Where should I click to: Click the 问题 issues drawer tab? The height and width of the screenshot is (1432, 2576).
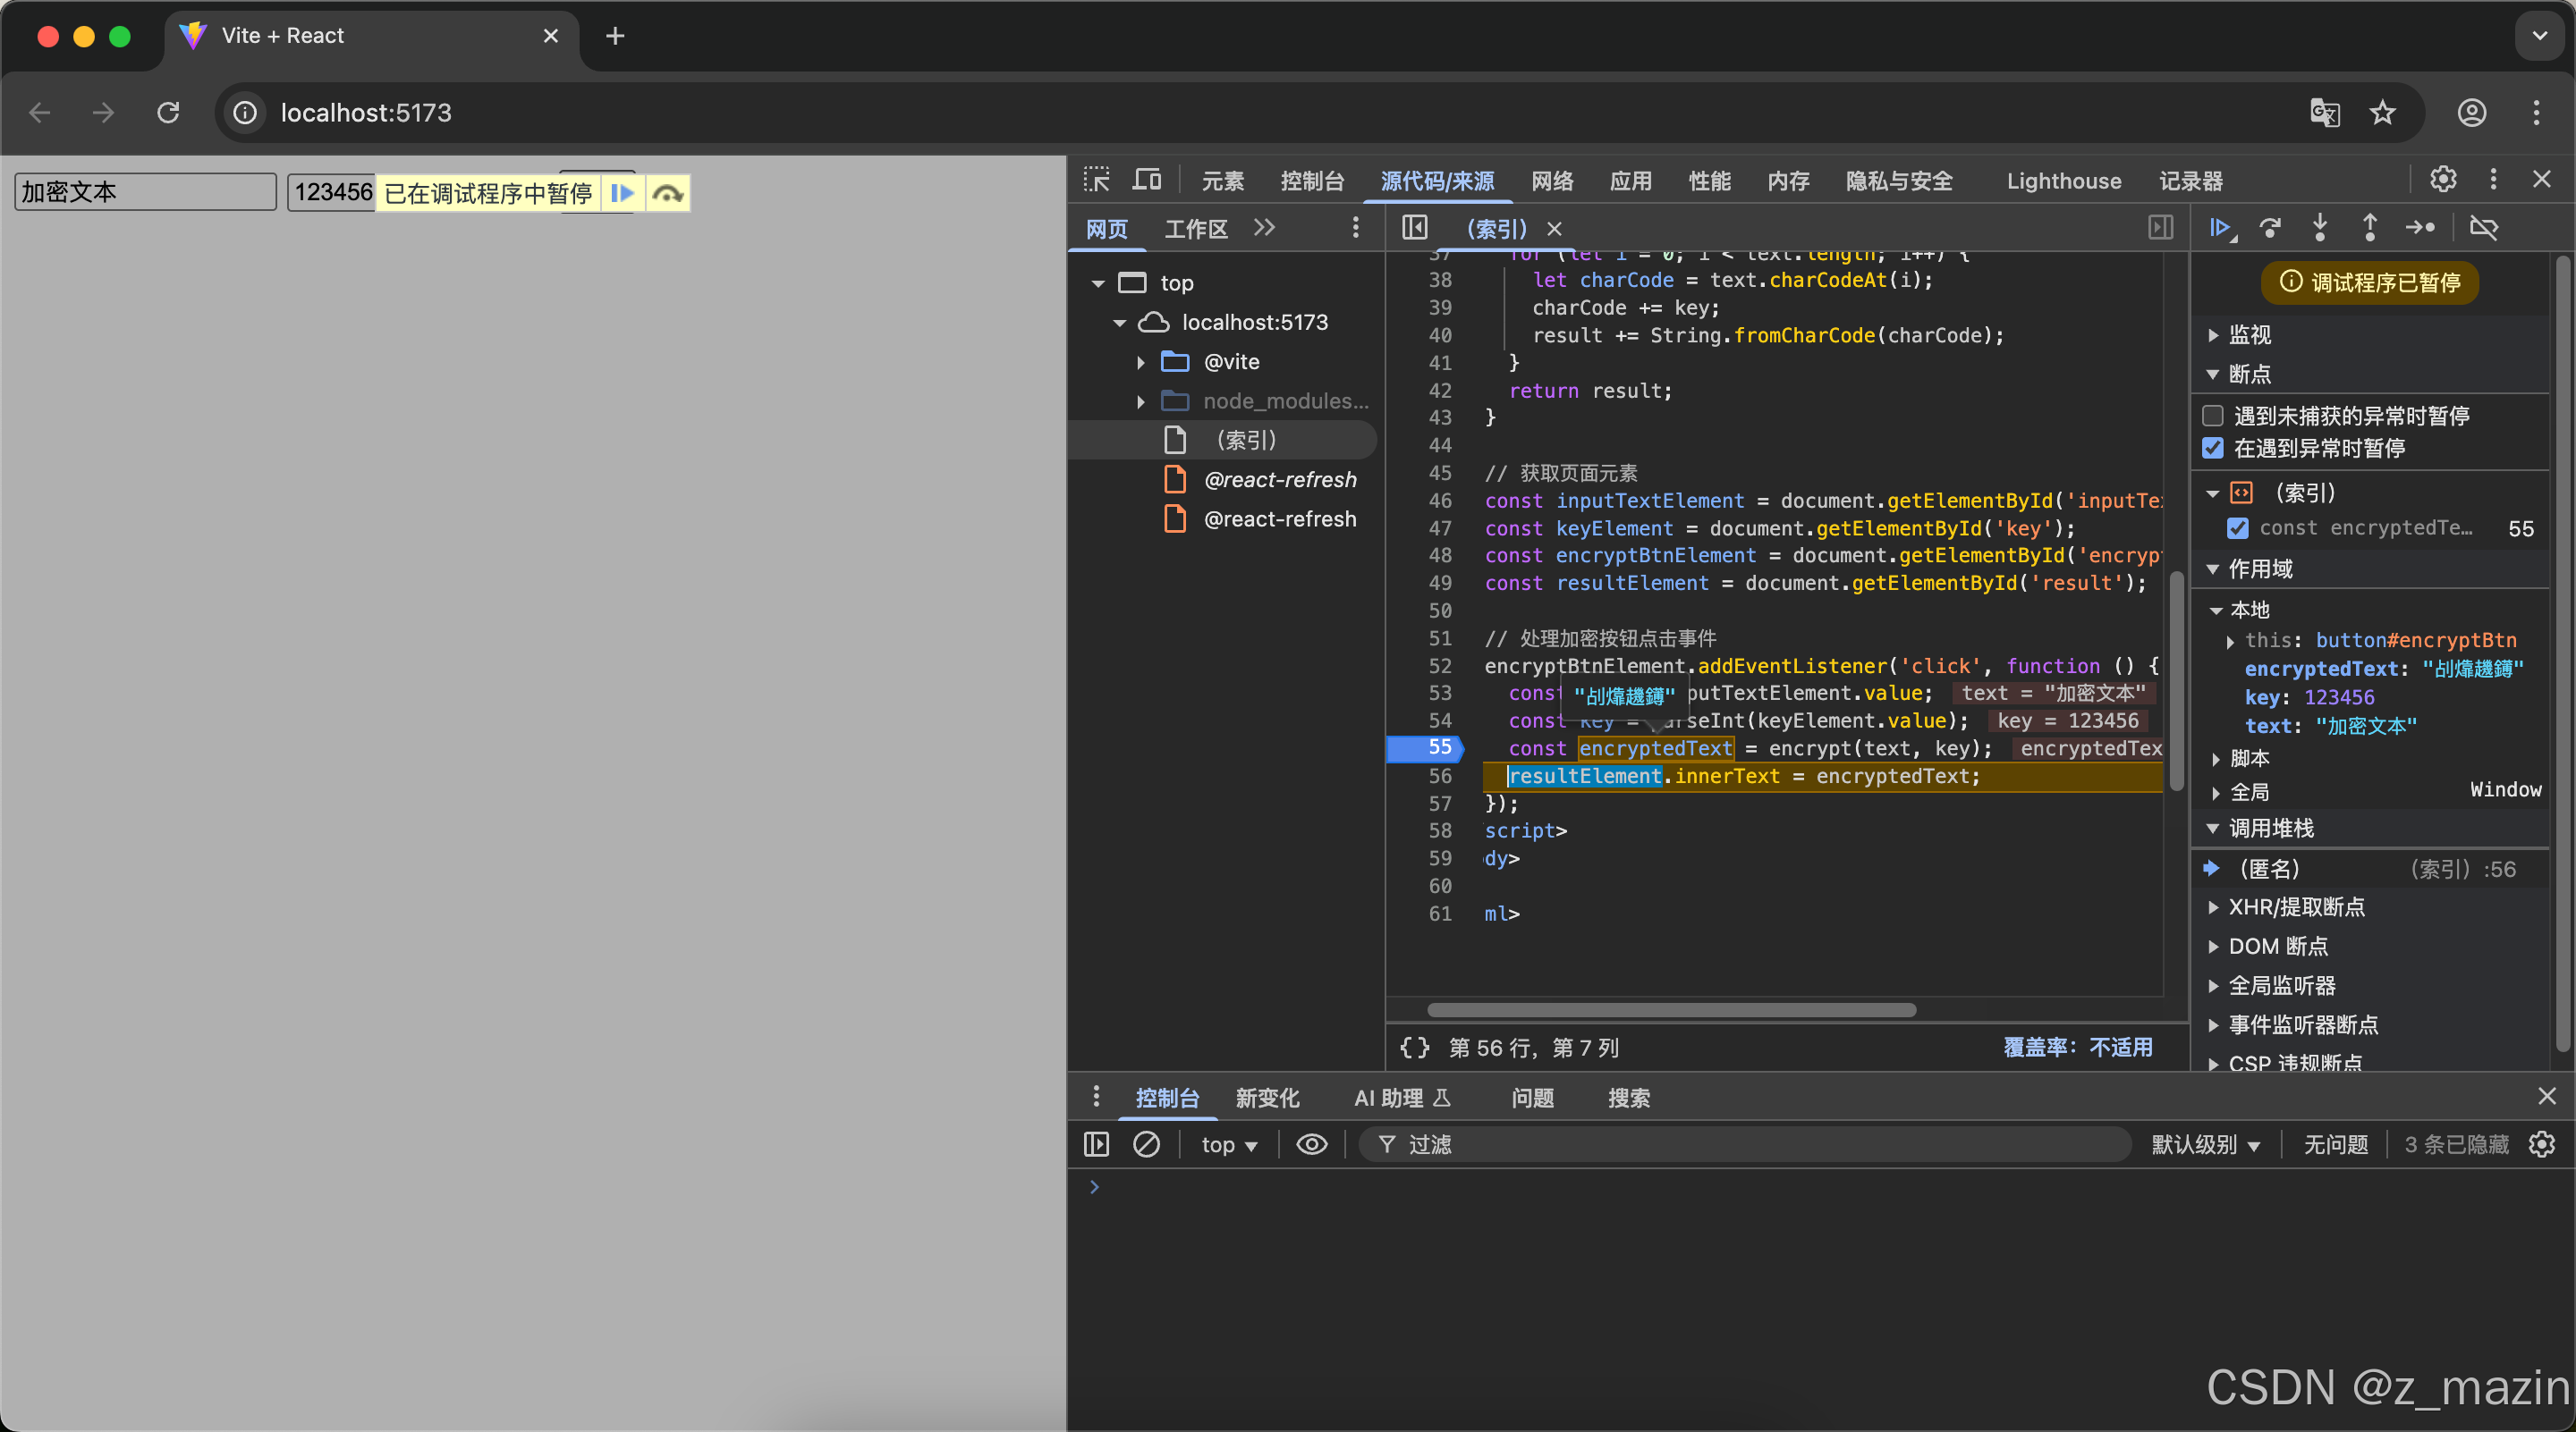(1532, 1099)
